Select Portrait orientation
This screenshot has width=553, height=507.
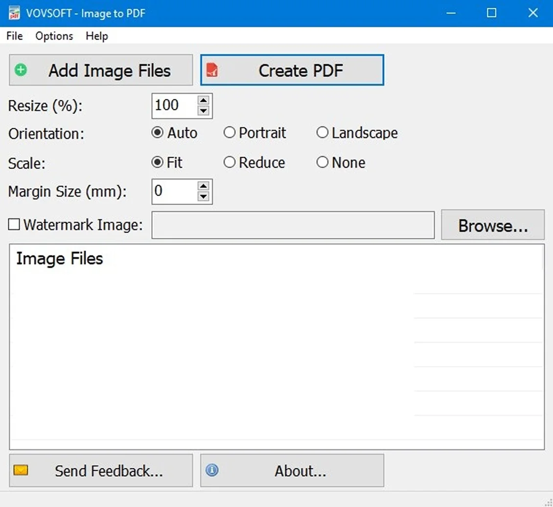254,133
